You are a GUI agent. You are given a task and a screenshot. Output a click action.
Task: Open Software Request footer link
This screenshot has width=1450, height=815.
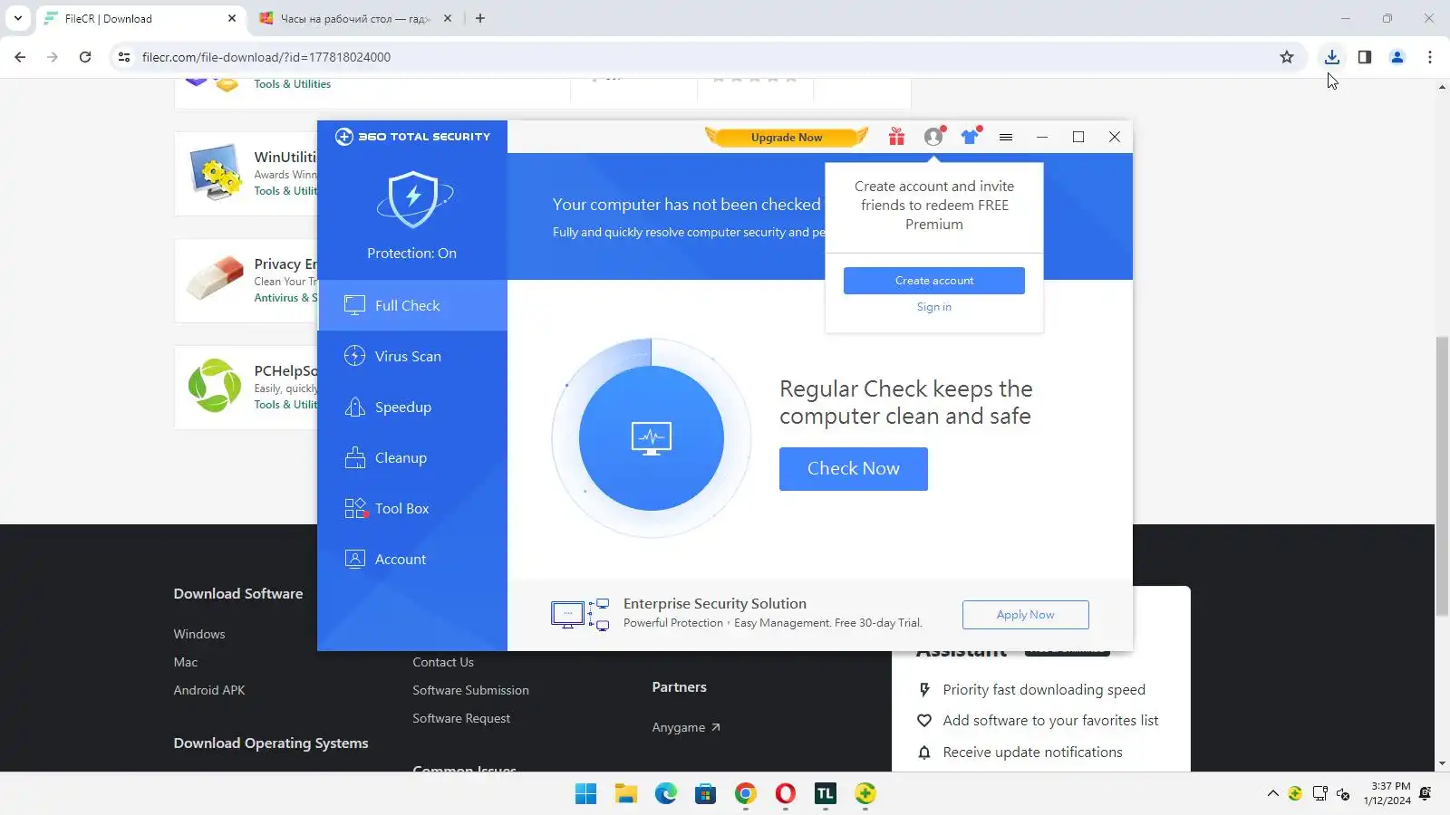(461, 719)
